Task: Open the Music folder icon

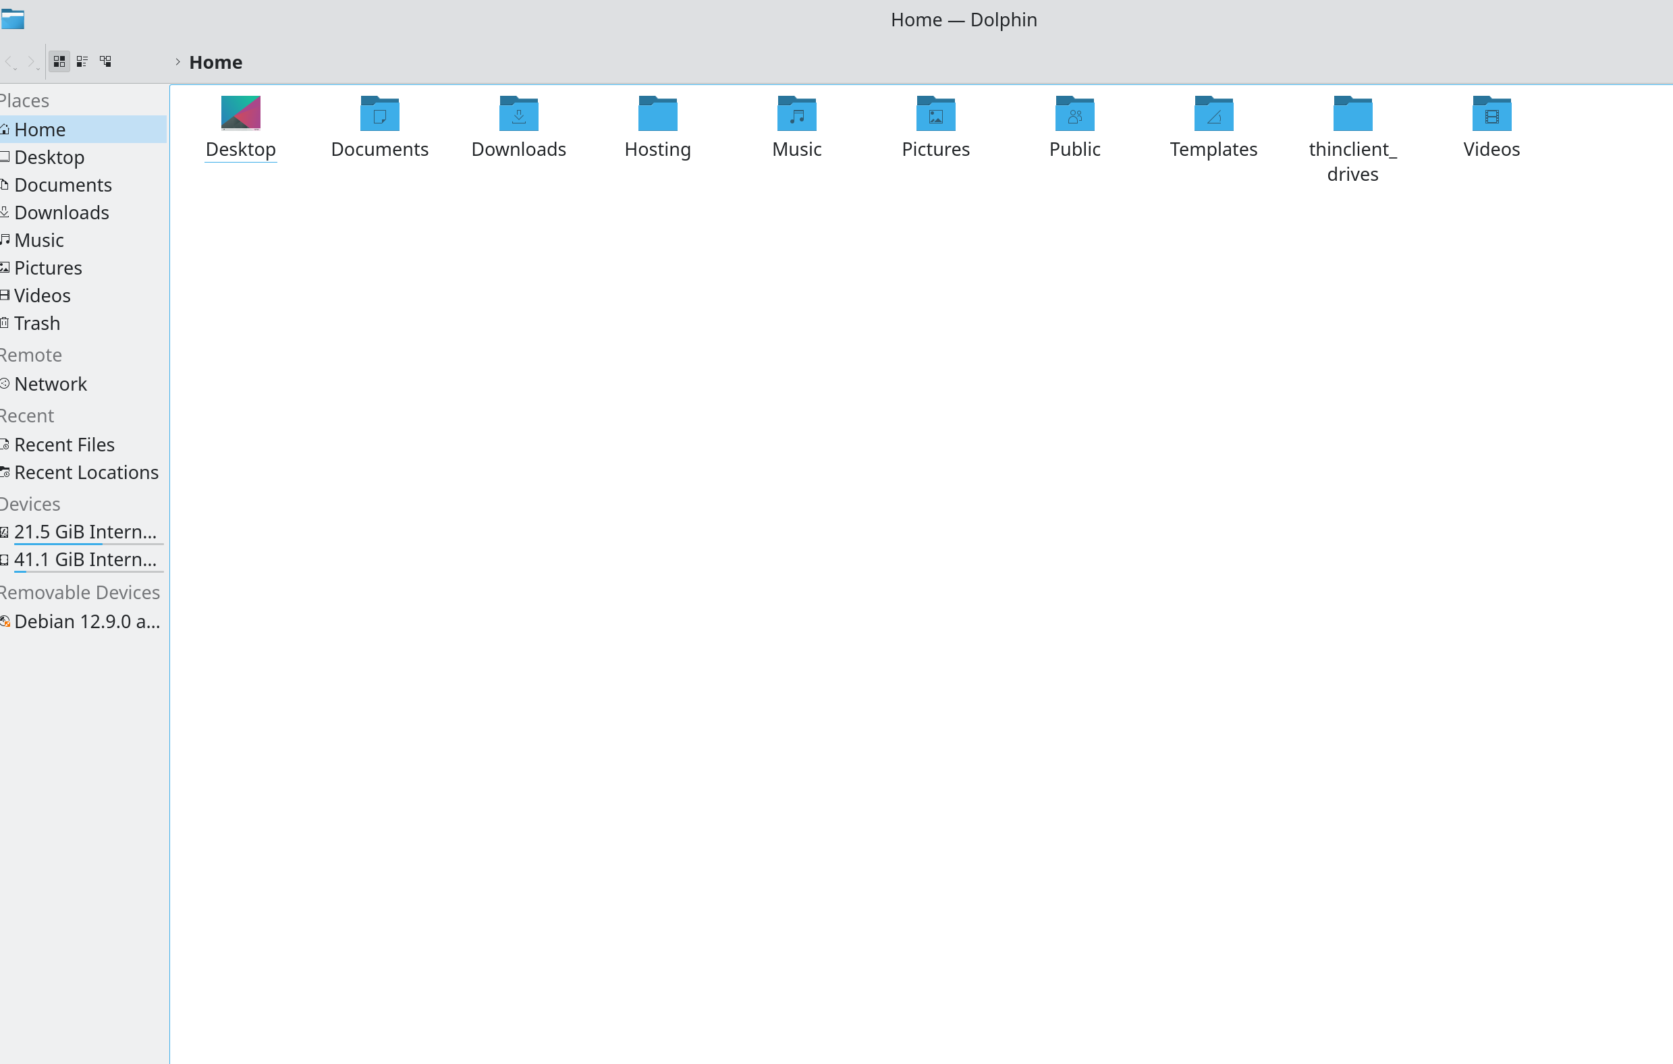Action: (x=796, y=113)
